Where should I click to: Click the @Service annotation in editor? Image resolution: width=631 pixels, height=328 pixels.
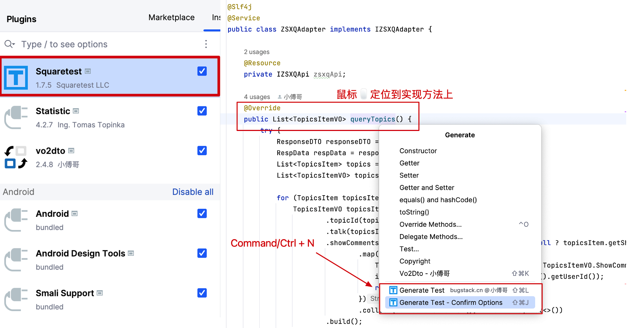tap(244, 18)
